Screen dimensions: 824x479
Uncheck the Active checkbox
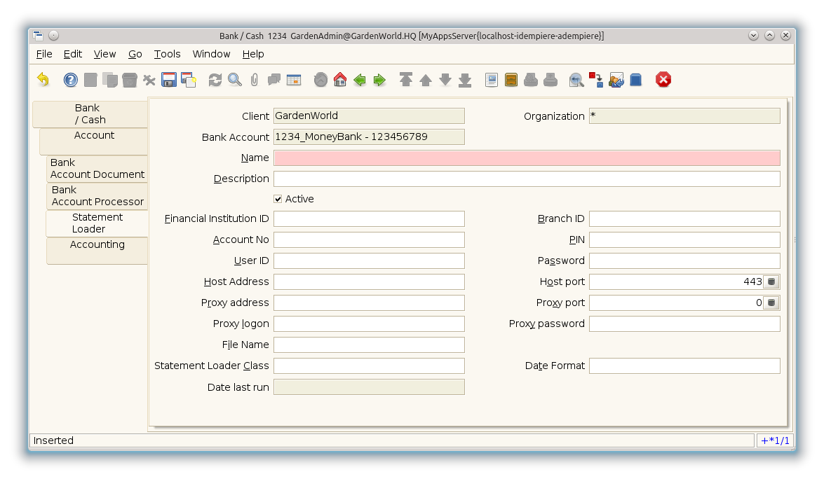click(278, 199)
